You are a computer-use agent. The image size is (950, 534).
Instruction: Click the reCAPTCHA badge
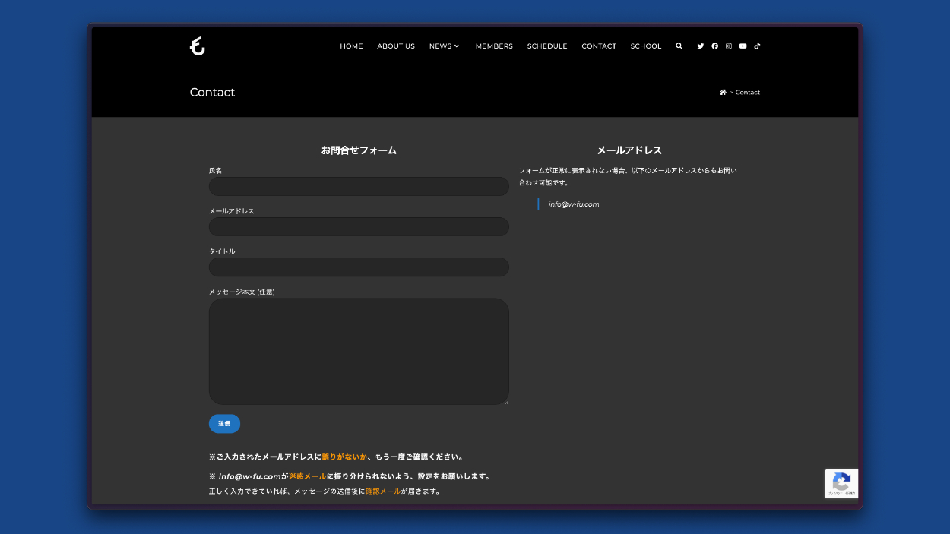click(841, 483)
